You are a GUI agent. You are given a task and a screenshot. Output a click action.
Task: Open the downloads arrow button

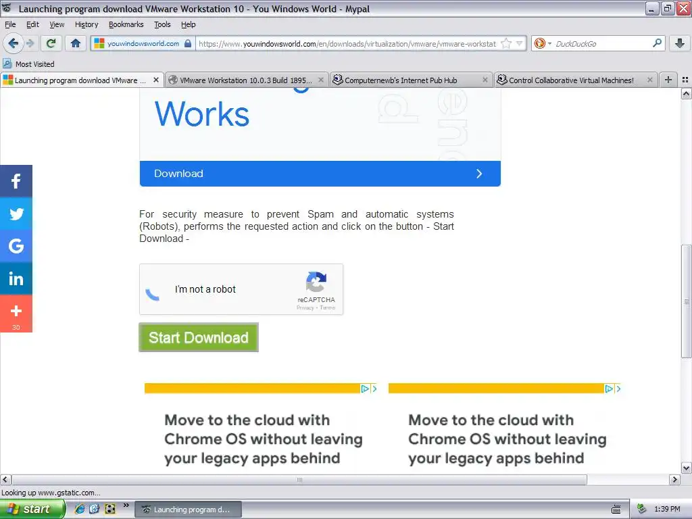(x=680, y=43)
